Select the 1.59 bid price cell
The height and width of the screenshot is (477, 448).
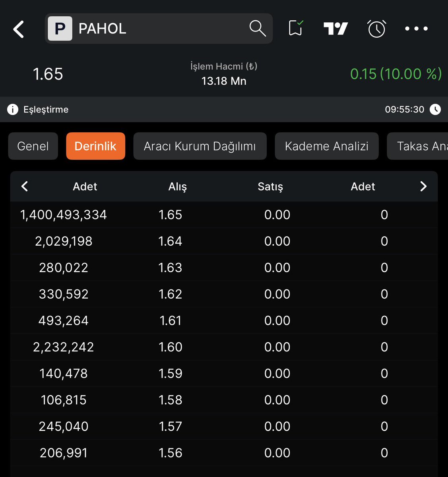click(170, 374)
